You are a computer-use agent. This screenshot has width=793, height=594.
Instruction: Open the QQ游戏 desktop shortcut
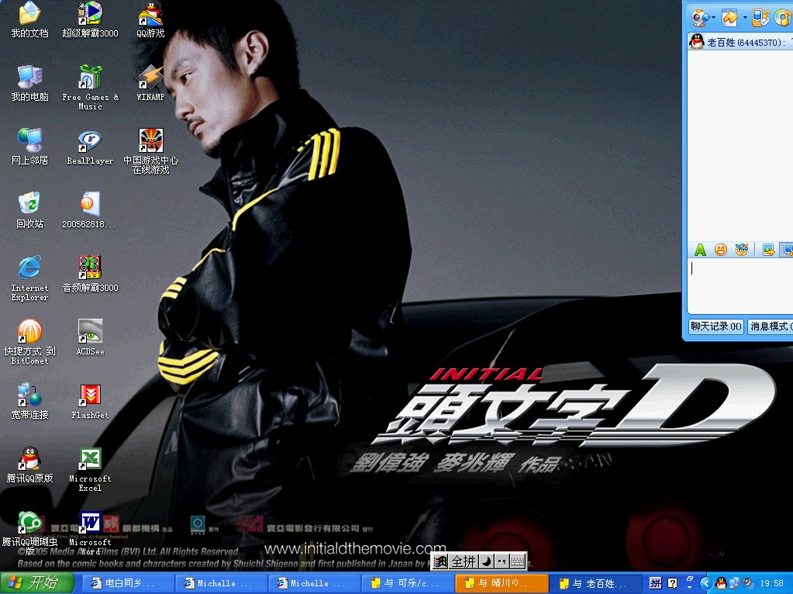click(150, 15)
